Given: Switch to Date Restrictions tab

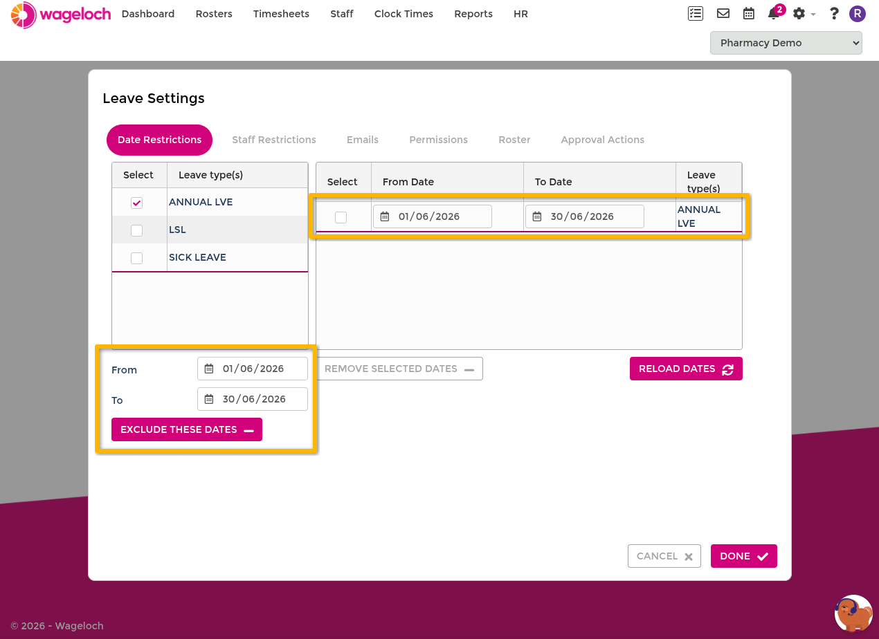Looking at the screenshot, I should (x=159, y=140).
